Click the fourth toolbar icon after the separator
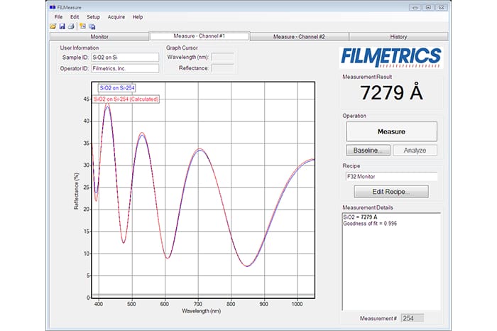The width and height of the screenshot is (497, 331). coord(82,26)
